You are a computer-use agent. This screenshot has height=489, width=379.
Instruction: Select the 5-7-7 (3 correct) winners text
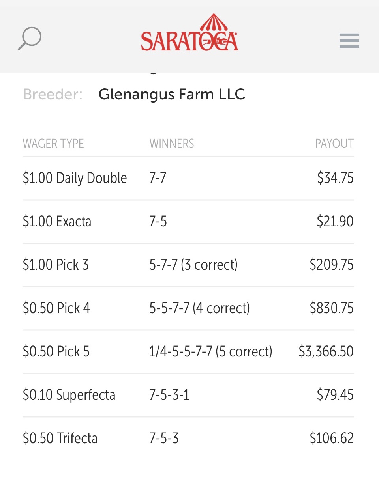click(x=193, y=265)
